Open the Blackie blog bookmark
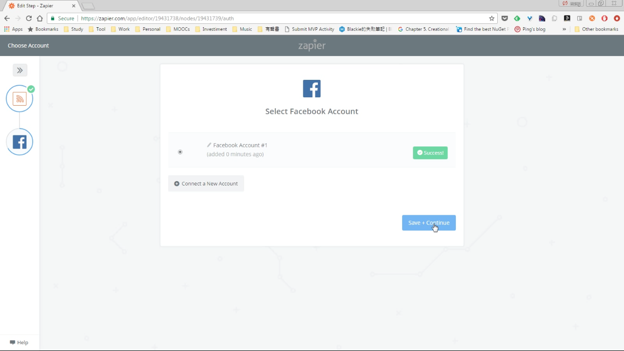 click(365, 29)
